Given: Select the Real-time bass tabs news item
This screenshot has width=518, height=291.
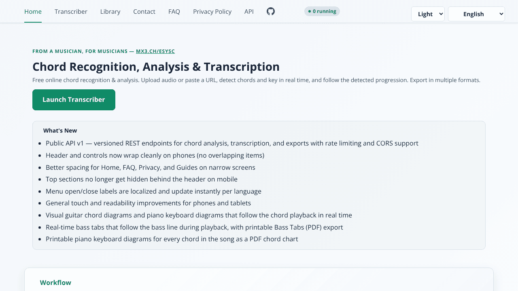Looking at the screenshot, I should click(194, 227).
